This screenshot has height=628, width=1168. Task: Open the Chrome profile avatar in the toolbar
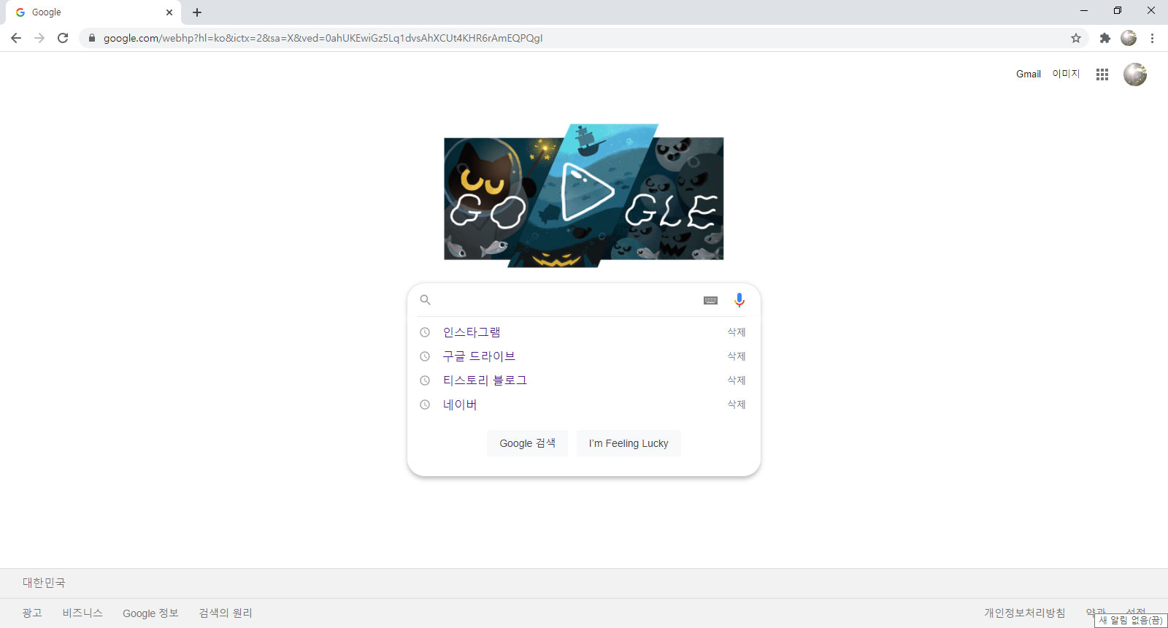(x=1129, y=38)
